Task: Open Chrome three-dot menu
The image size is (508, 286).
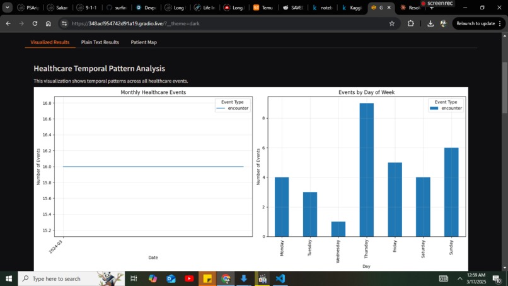Action: pos(500,23)
